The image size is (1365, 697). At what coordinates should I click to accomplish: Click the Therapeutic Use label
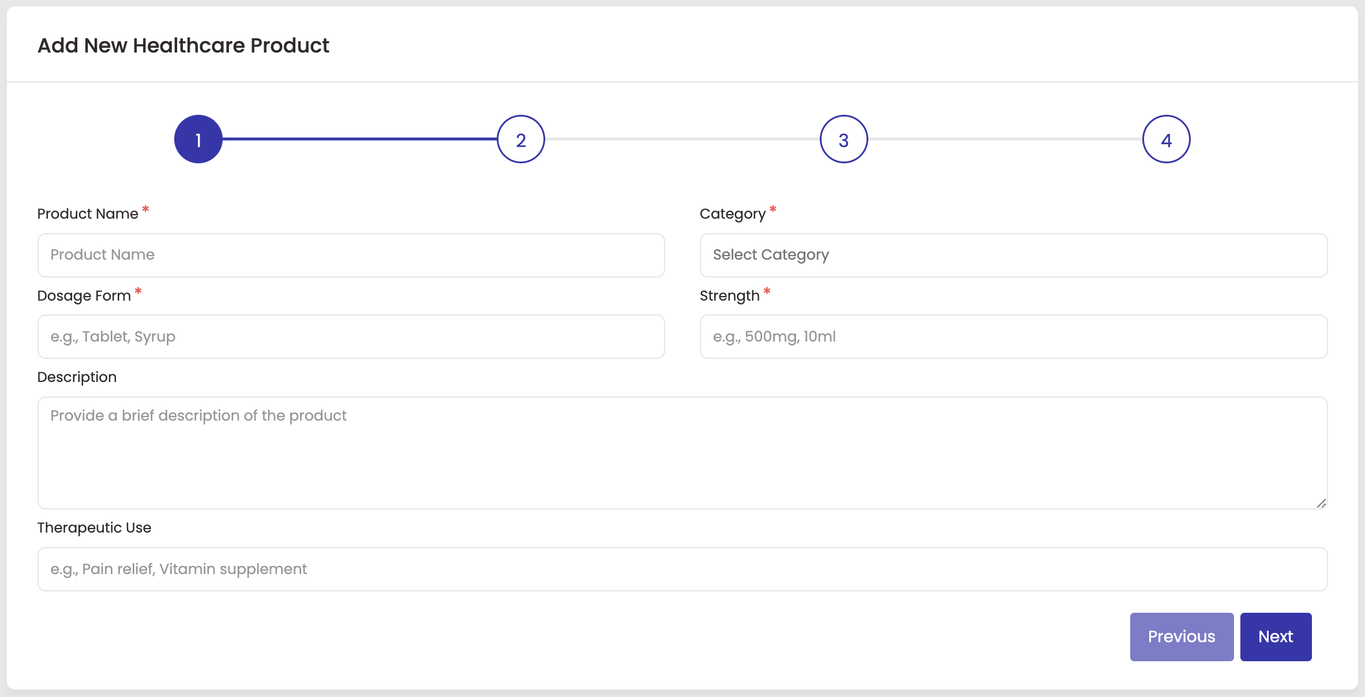[94, 528]
